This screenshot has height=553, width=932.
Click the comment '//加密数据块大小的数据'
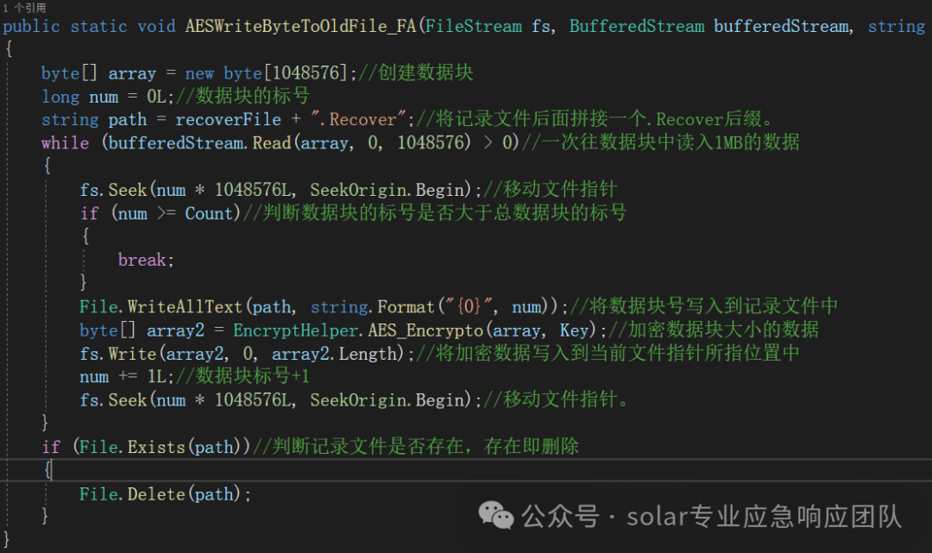(714, 330)
